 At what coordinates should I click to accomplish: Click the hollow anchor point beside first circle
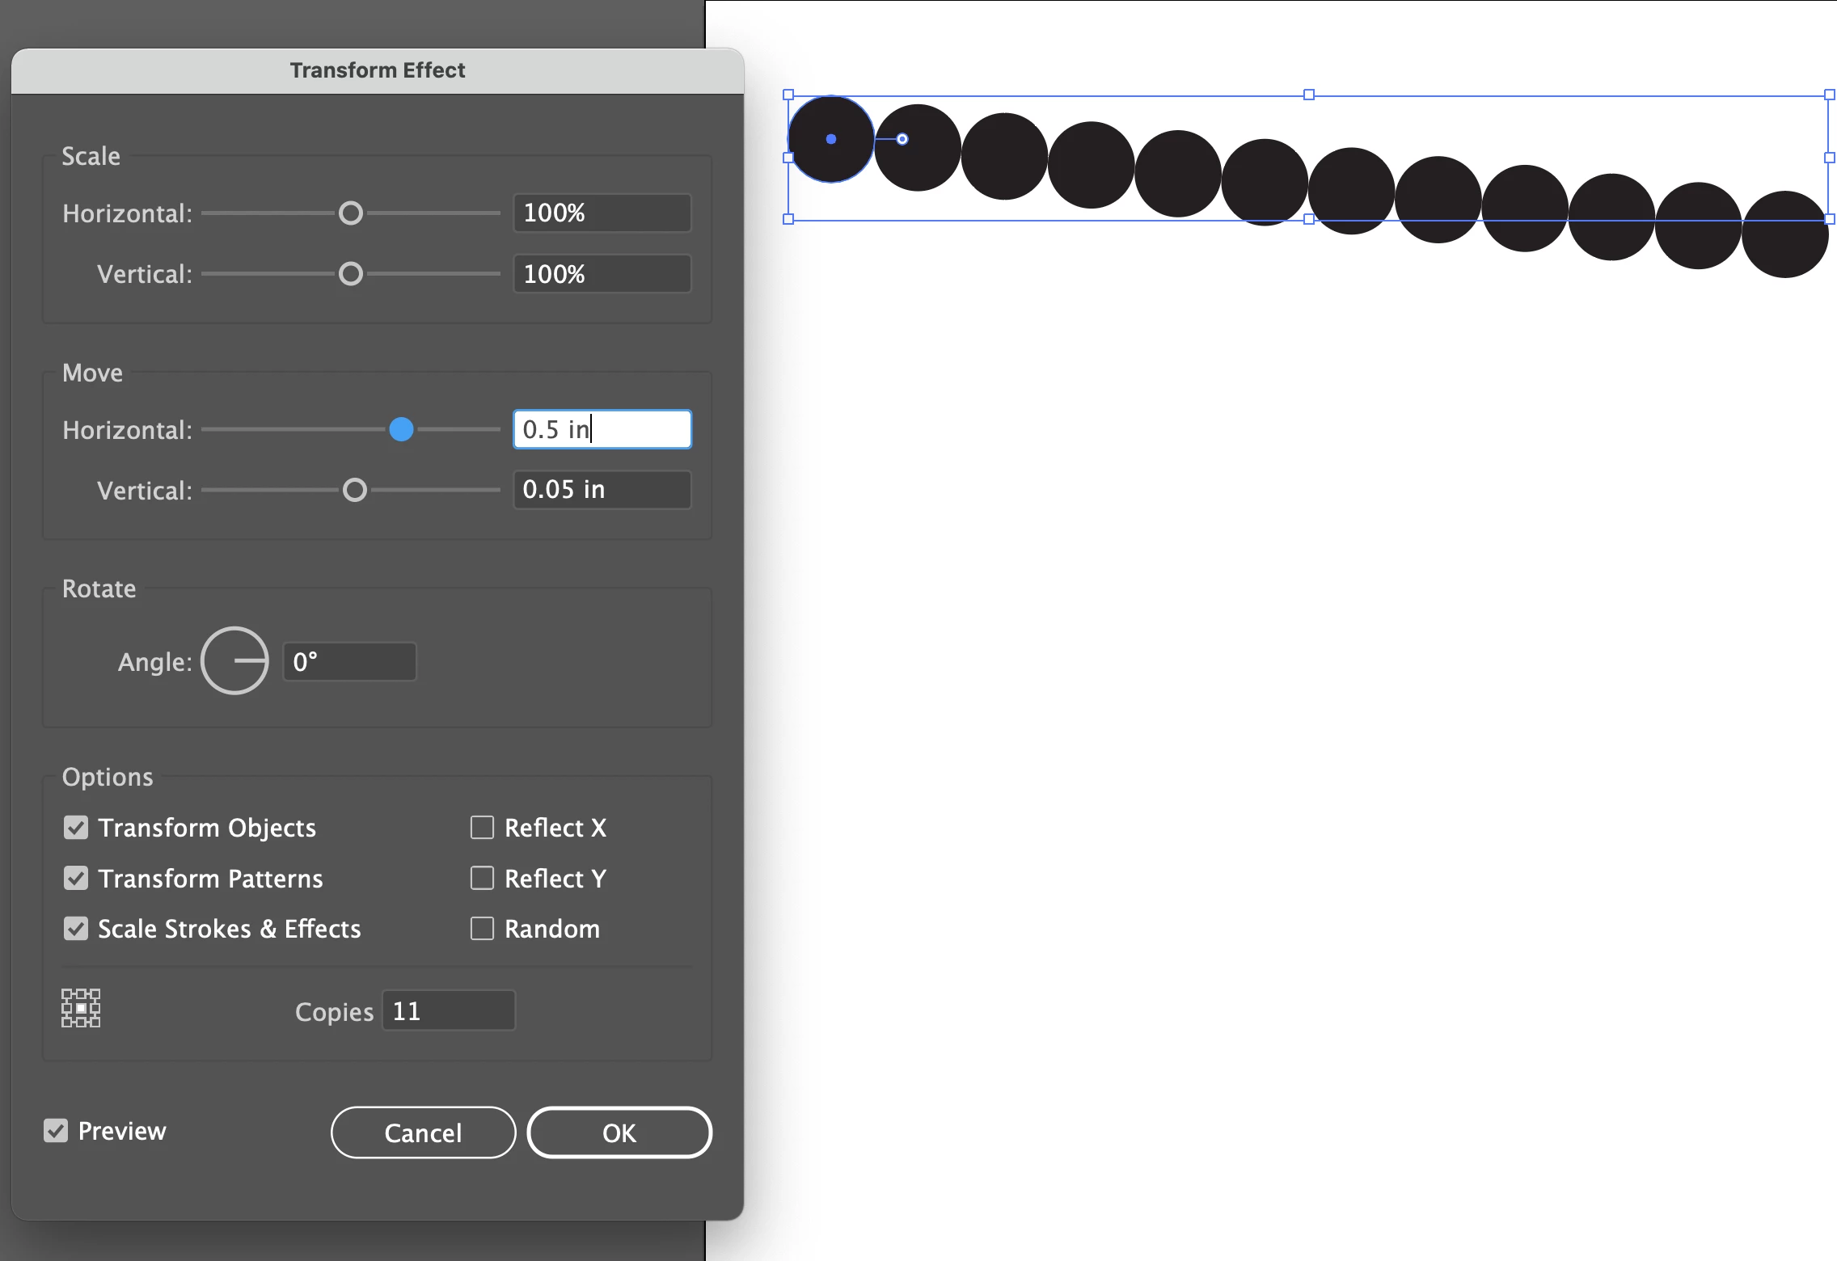point(902,139)
